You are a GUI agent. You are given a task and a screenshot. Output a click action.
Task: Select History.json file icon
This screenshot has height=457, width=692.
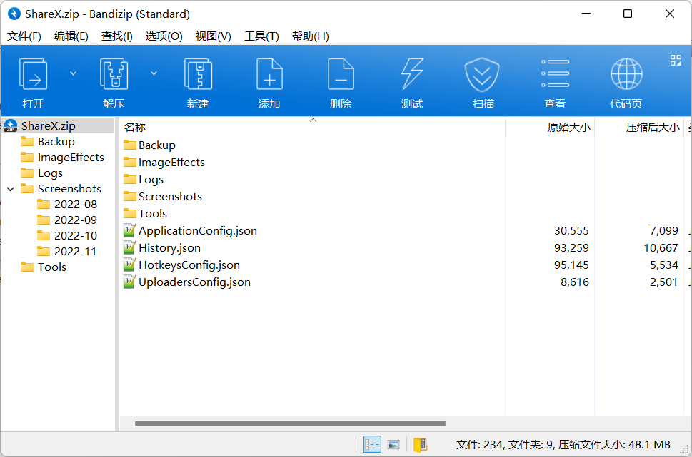point(129,247)
